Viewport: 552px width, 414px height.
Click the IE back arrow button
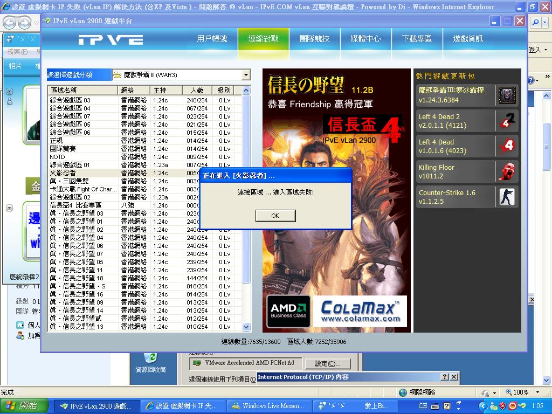[10, 23]
